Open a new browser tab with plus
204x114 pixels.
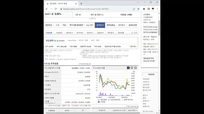[x=81, y=4]
